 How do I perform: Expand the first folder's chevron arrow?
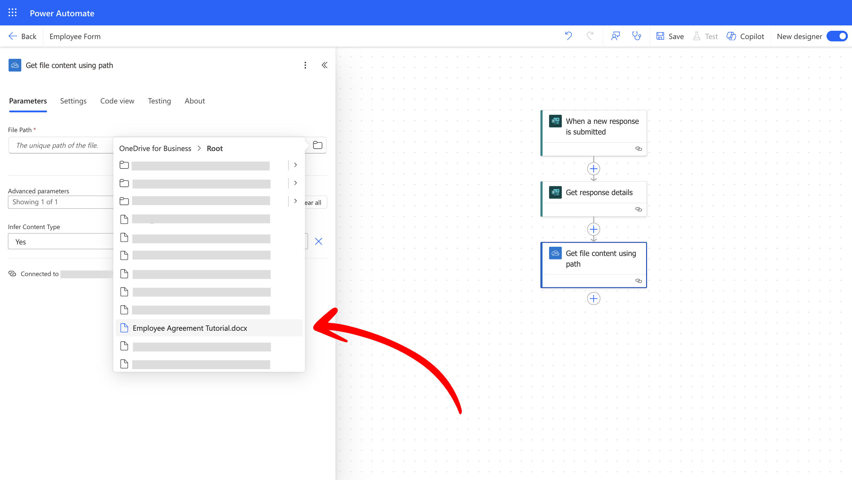295,165
